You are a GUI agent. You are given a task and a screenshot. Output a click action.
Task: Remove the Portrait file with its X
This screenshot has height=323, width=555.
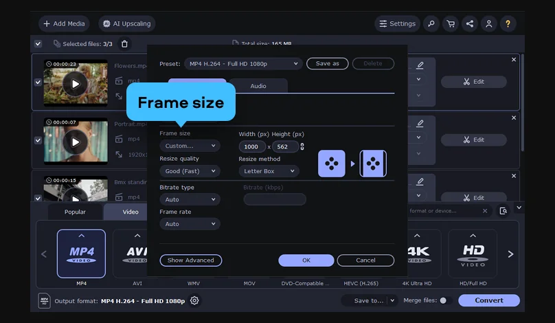point(514,118)
